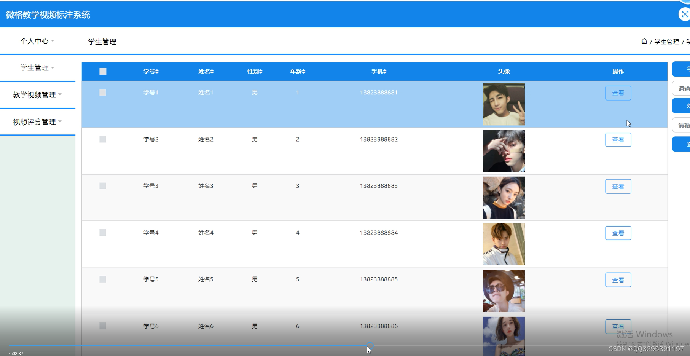Check the box for 学号6 row
The height and width of the screenshot is (356, 690).
(103, 326)
